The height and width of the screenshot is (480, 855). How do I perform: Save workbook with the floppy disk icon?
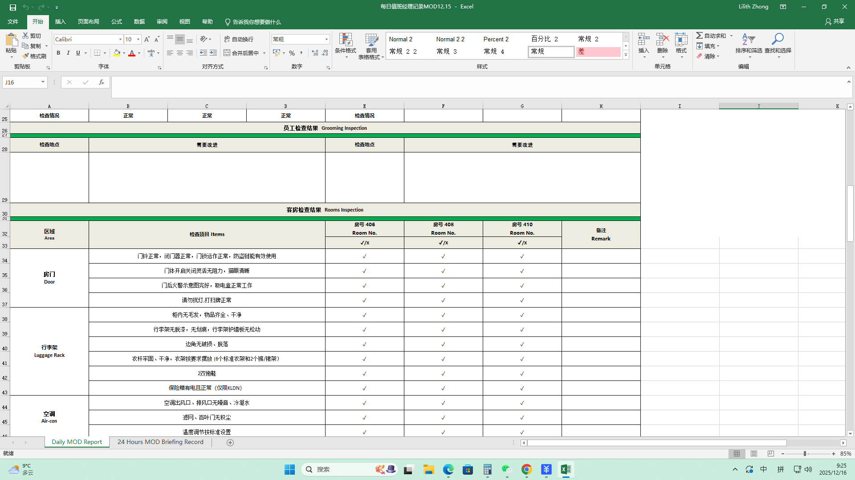[x=13, y=7]
